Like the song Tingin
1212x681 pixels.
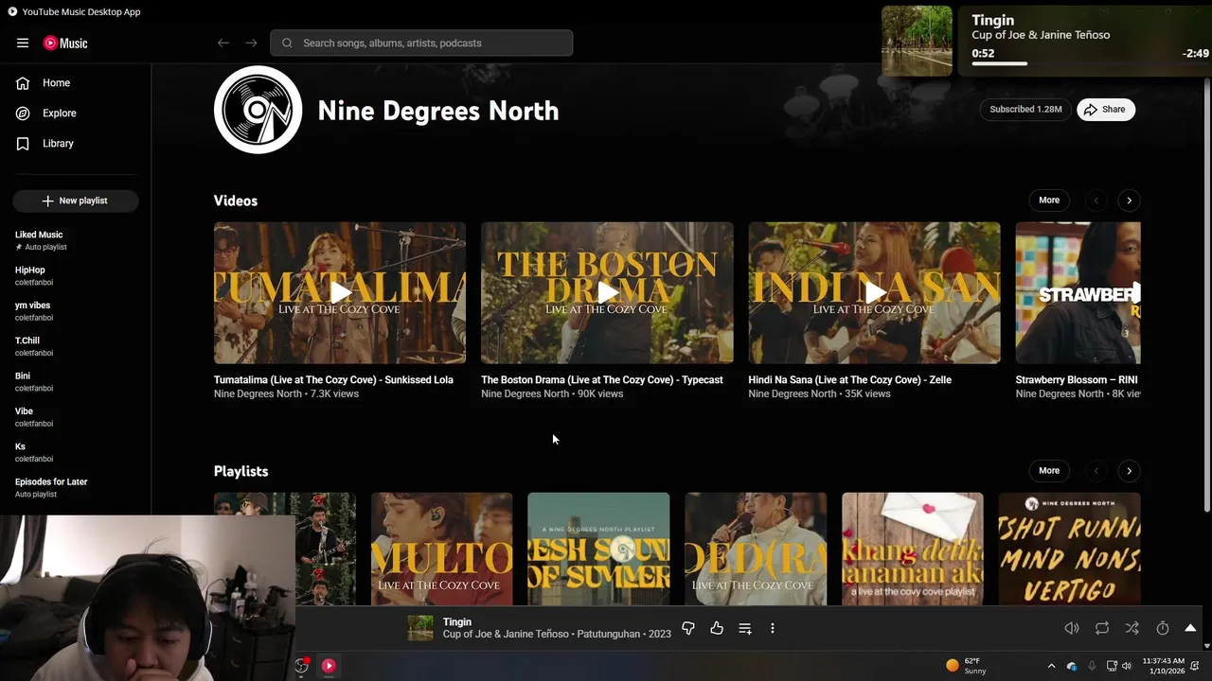[717, 628]
